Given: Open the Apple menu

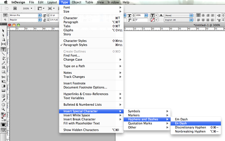Looking at the screenshot, I should click(6, 2).
